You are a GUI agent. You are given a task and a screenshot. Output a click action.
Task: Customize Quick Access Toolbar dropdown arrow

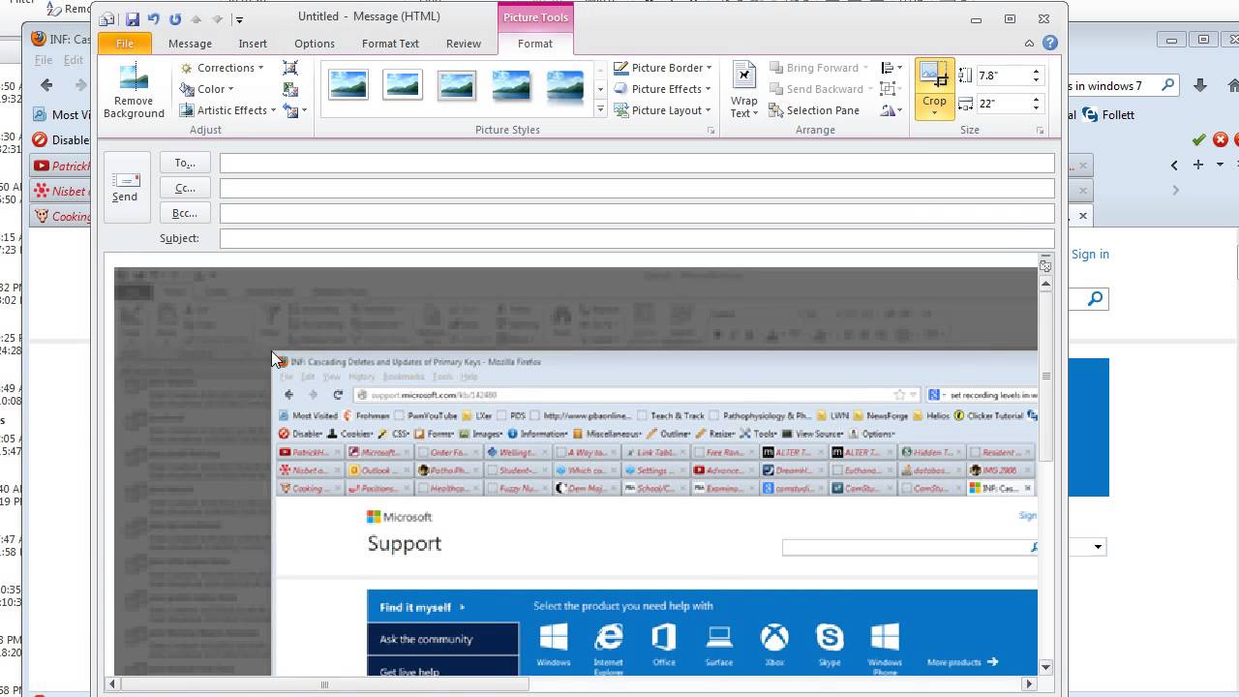coord(239,19)
